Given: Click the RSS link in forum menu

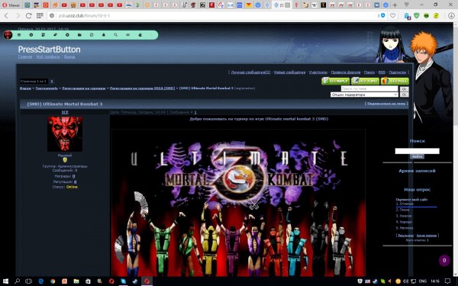Looking at the screenshot, I should tap(382, 72).
